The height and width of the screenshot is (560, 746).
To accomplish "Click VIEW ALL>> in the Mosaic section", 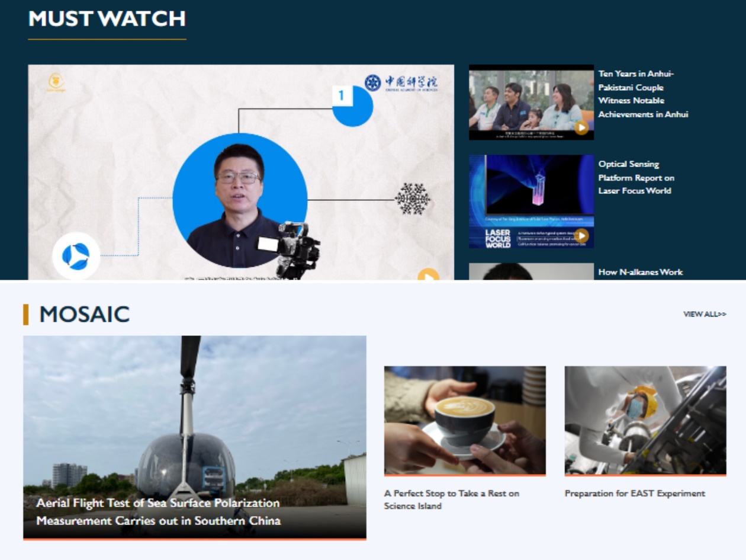I will (x=704, y=314).
